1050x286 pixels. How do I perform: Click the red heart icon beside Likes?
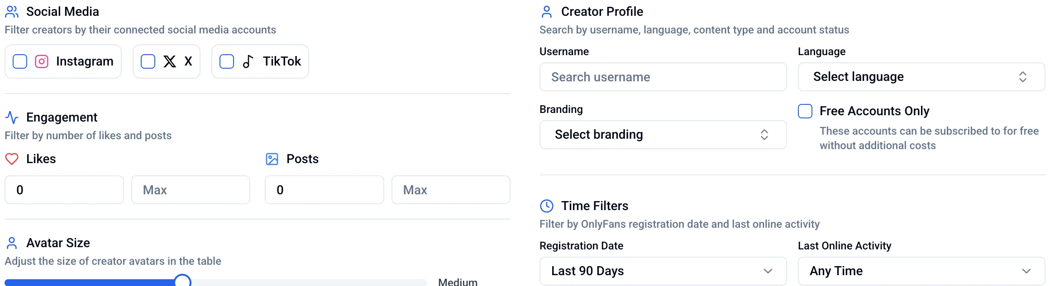11,159
